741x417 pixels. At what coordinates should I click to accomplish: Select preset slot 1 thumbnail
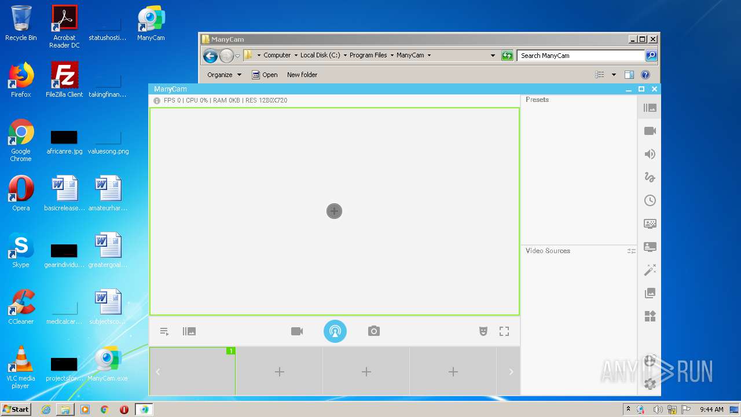coord(192,371)
